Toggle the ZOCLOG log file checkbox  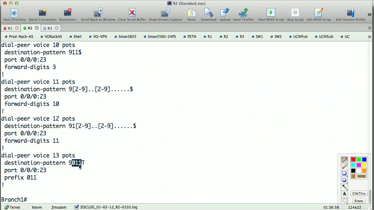77,207
